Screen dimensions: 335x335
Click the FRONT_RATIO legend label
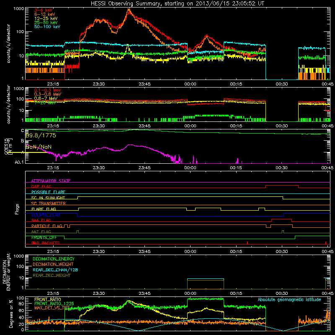[48, 299]
